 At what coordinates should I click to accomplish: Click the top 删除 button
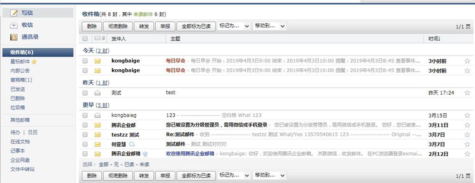(92, 27)
